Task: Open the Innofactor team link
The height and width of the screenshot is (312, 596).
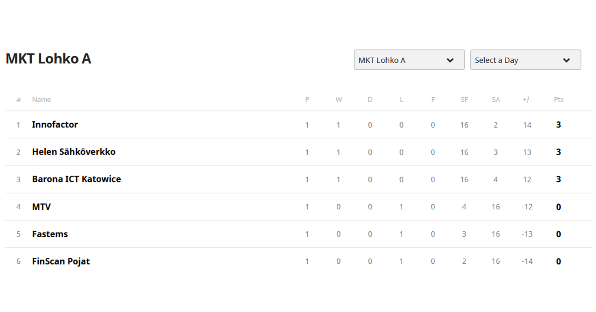Action: tap(55, 125)
